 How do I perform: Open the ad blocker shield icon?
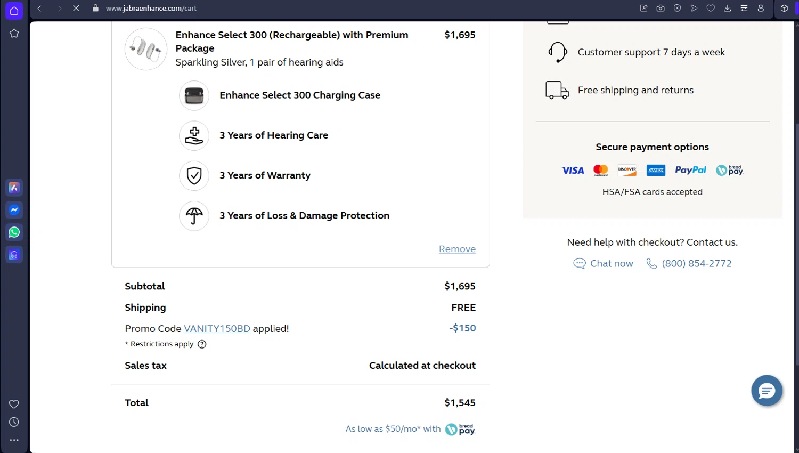677,9
